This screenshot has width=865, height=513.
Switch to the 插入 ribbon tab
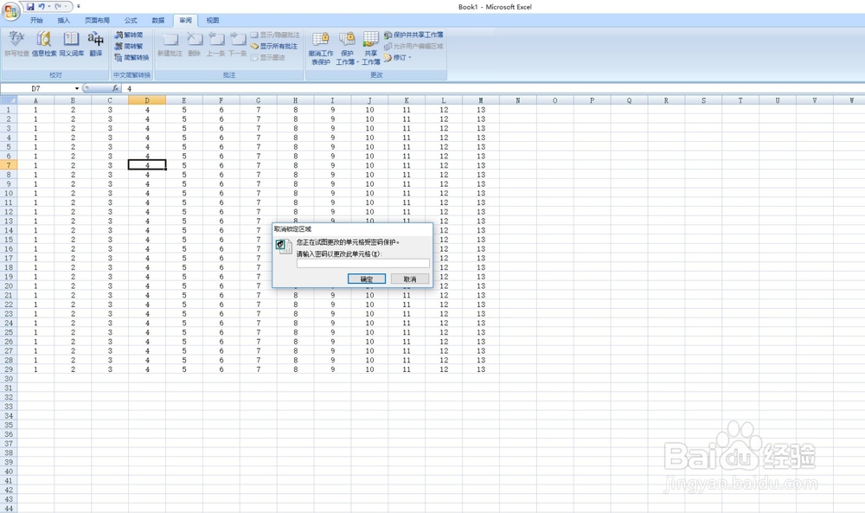[x=64, y=21]
